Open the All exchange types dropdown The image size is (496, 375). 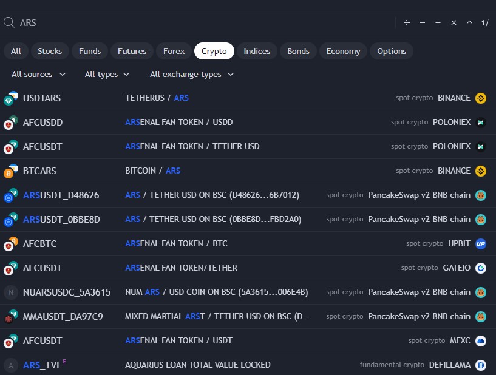click(x=192, y=74)
